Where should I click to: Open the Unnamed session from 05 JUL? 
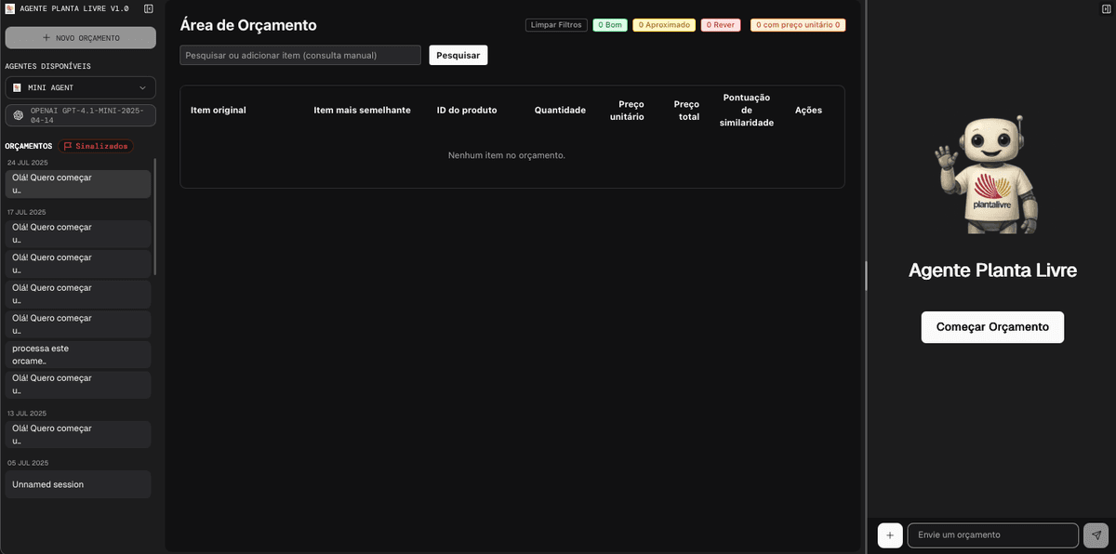coord(78,483)
